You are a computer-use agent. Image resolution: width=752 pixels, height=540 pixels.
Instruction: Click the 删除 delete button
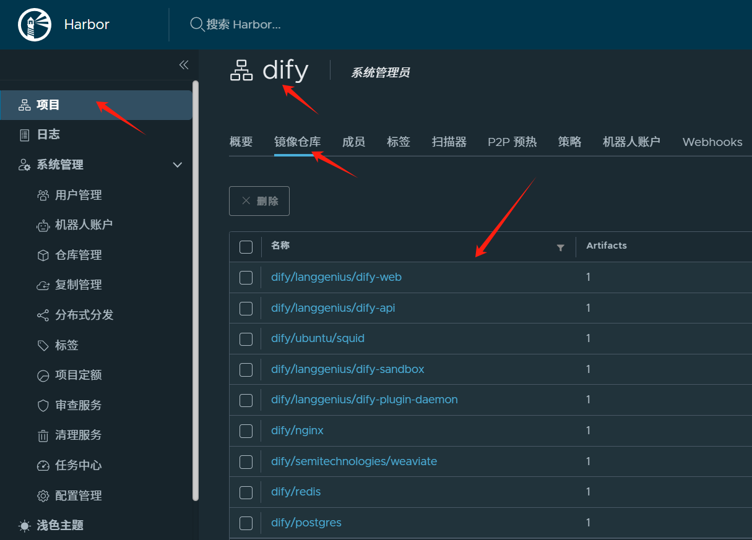[259, 200]
